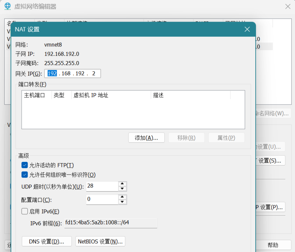The height and width of the screenshot is (252, 295).
Task: Click the 虚拟网络编辑器 globe icon
Action: 8,6
